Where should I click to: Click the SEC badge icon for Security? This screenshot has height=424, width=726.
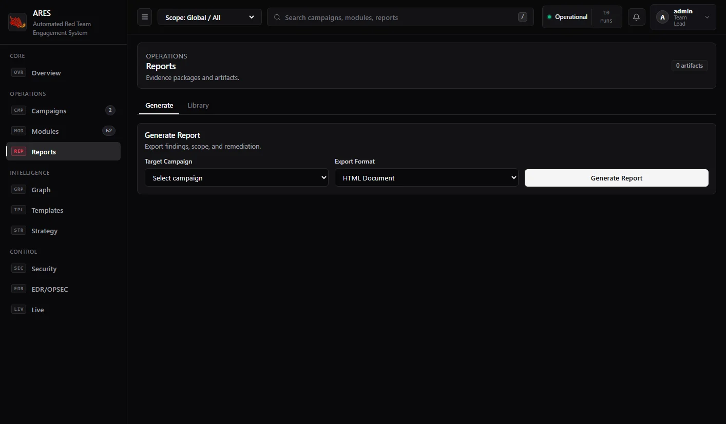(19, 269)
